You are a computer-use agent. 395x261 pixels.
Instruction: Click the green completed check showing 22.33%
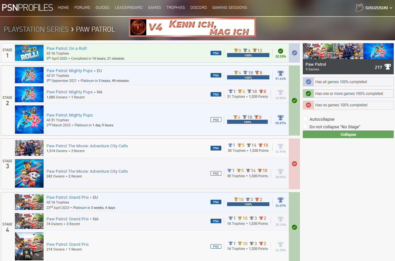pyautogui.click(x=281, y=51)
